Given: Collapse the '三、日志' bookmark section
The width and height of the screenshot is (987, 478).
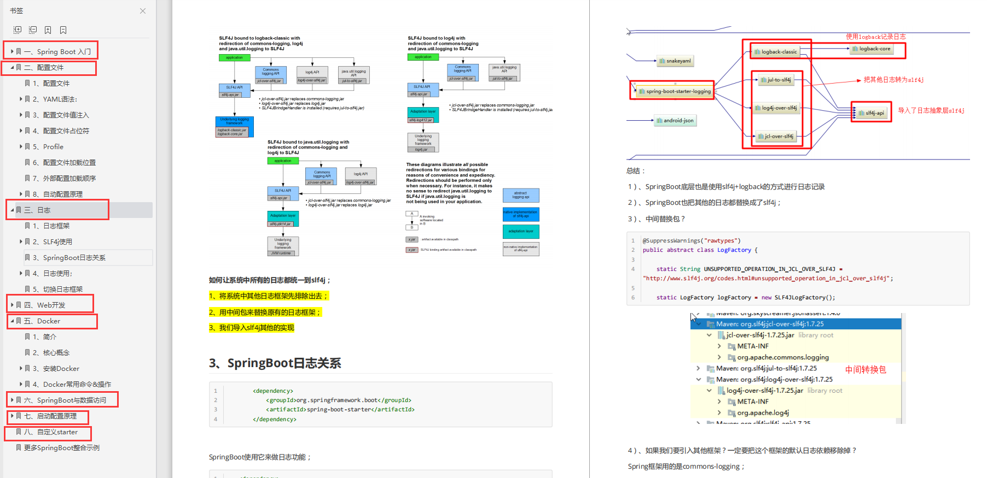Looking at the screenshot, I should click(x=12, y=210).
